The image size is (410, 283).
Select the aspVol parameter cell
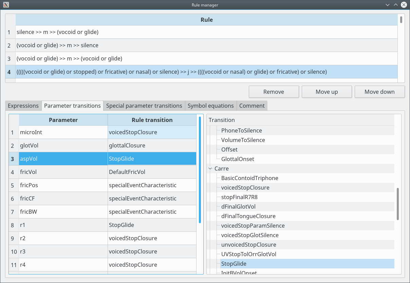tap(63, 159)
